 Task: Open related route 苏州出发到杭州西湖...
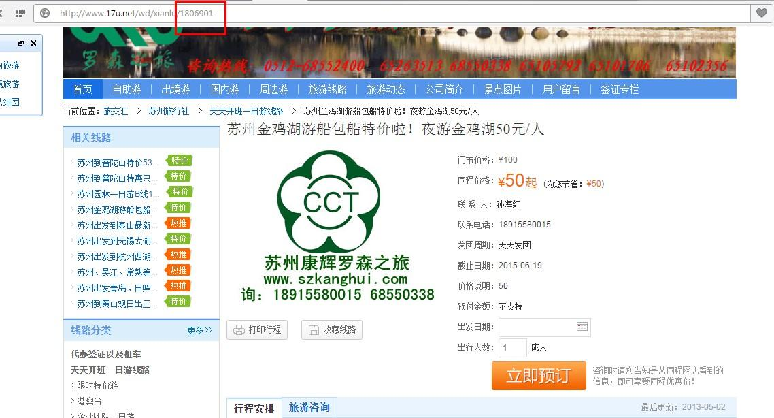pyautogui.click(x=117, y=257)
